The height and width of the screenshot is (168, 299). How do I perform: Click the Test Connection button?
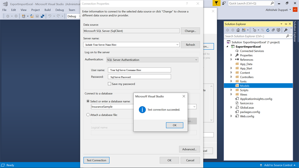pos(96,160)
